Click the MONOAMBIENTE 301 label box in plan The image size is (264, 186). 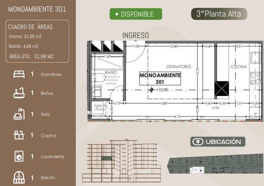click(x=160, y=79)
